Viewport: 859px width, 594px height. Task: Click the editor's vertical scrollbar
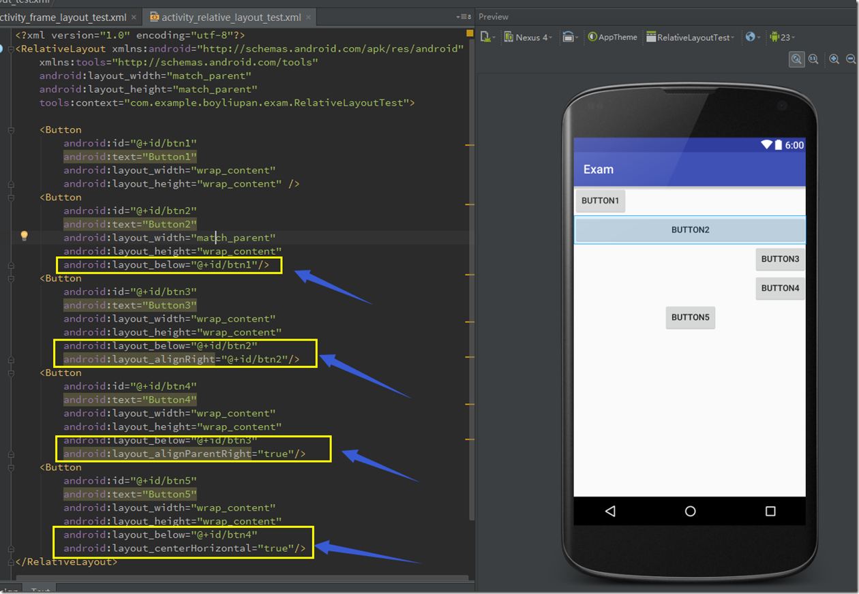[x=473, y=272]
